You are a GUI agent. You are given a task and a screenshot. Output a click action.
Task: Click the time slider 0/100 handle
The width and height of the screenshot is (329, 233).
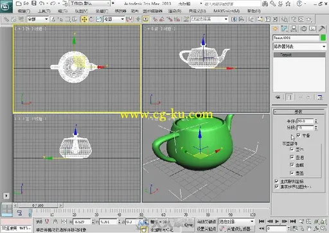38,205
